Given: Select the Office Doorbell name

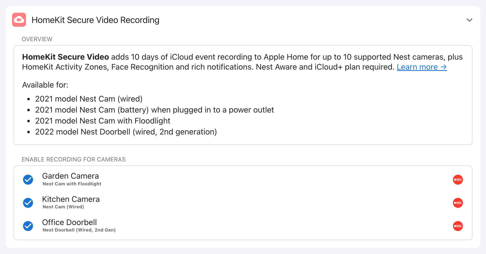Looking at the screenshot, I should 69,222.
